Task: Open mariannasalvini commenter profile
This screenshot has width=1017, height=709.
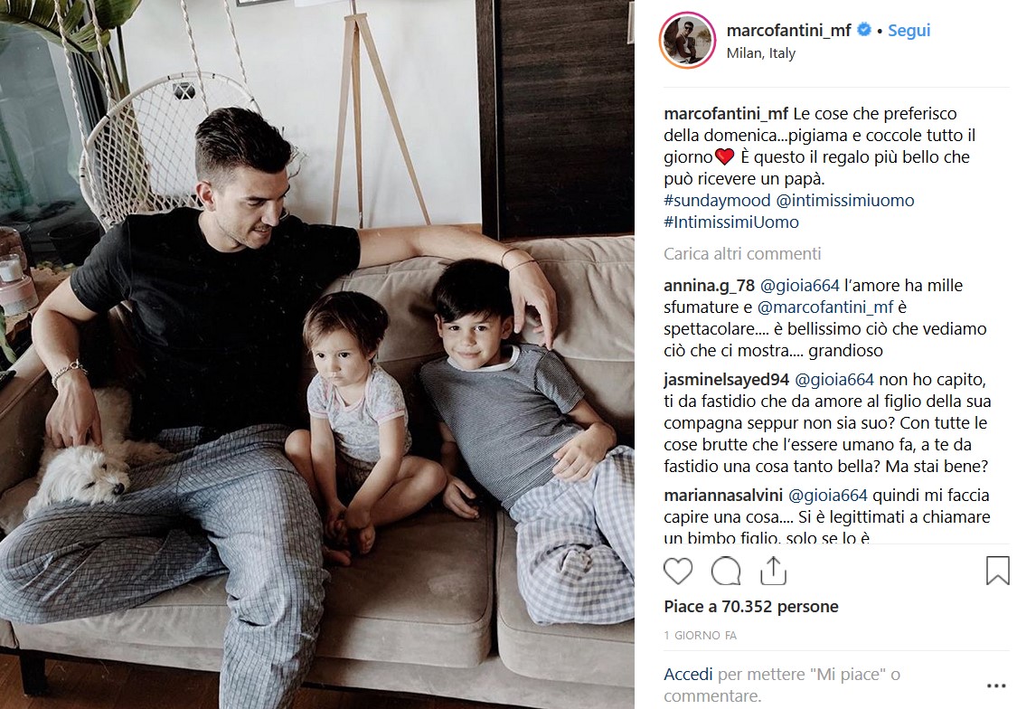Action: click(x=723, y=496)
